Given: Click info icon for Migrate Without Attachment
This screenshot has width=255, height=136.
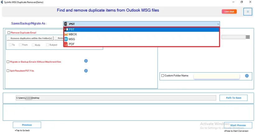Looking at the screenshot, I should [86, 61].
